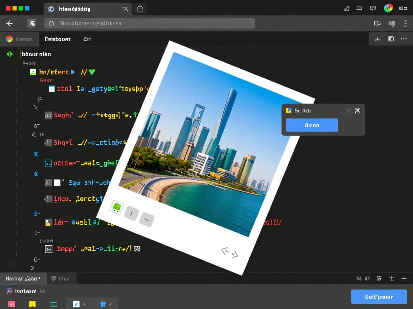The image size is (413, 309).
Task: Expand the blue triangle next to "ha/tfent"
Action: [x=73, y=72]
